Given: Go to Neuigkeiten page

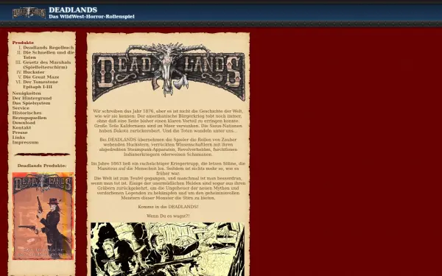Looking at the screenshot, I should click(x=27, y=93).
